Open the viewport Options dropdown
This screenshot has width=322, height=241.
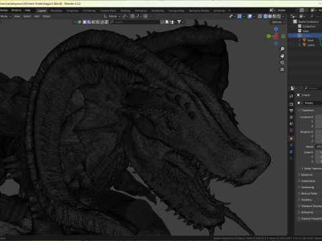click(278, 22)
